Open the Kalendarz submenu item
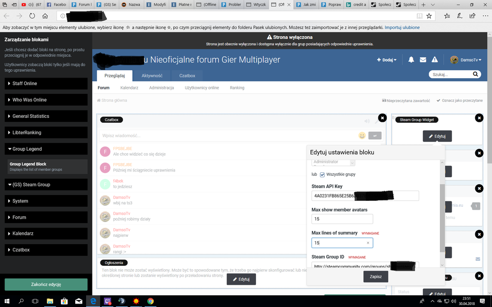This screenshot has width=492, height=307. tap(129, 88)
